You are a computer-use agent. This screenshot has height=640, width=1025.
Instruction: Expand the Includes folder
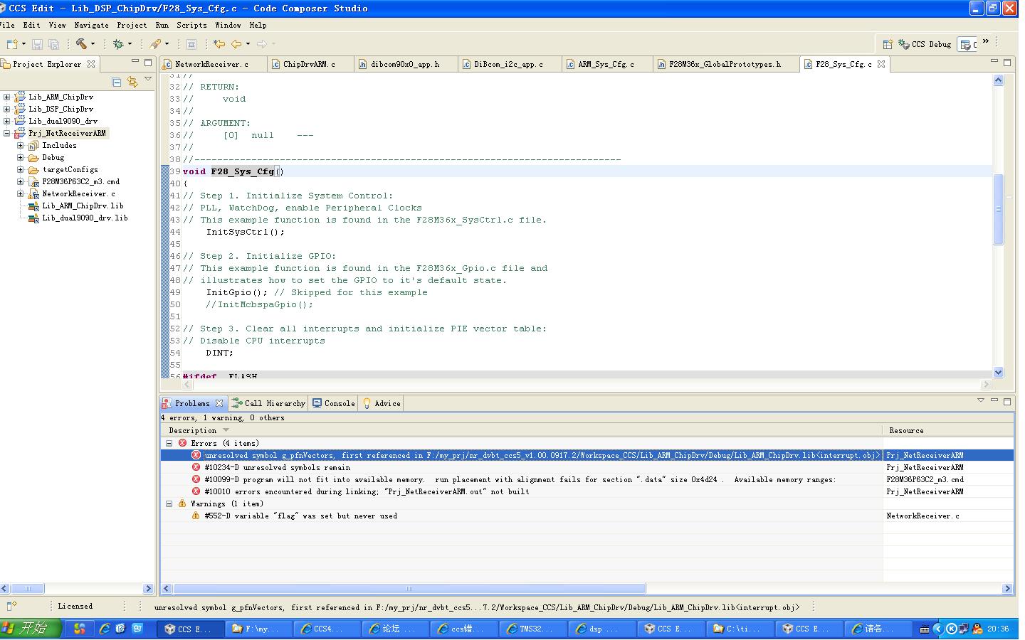[21, 146]
